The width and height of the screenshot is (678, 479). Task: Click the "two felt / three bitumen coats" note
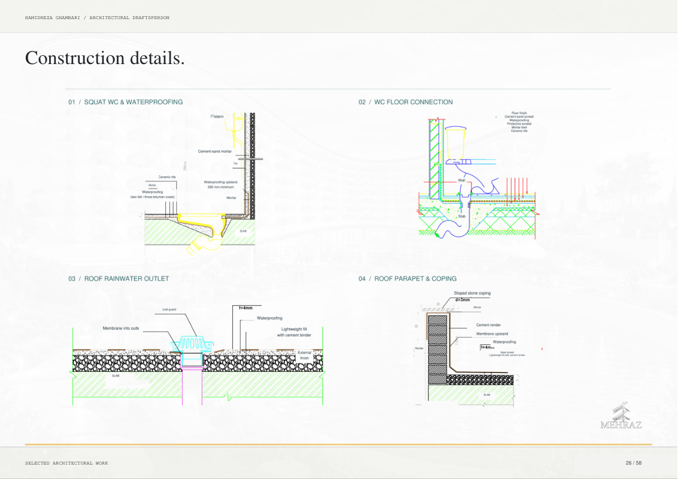153,197
